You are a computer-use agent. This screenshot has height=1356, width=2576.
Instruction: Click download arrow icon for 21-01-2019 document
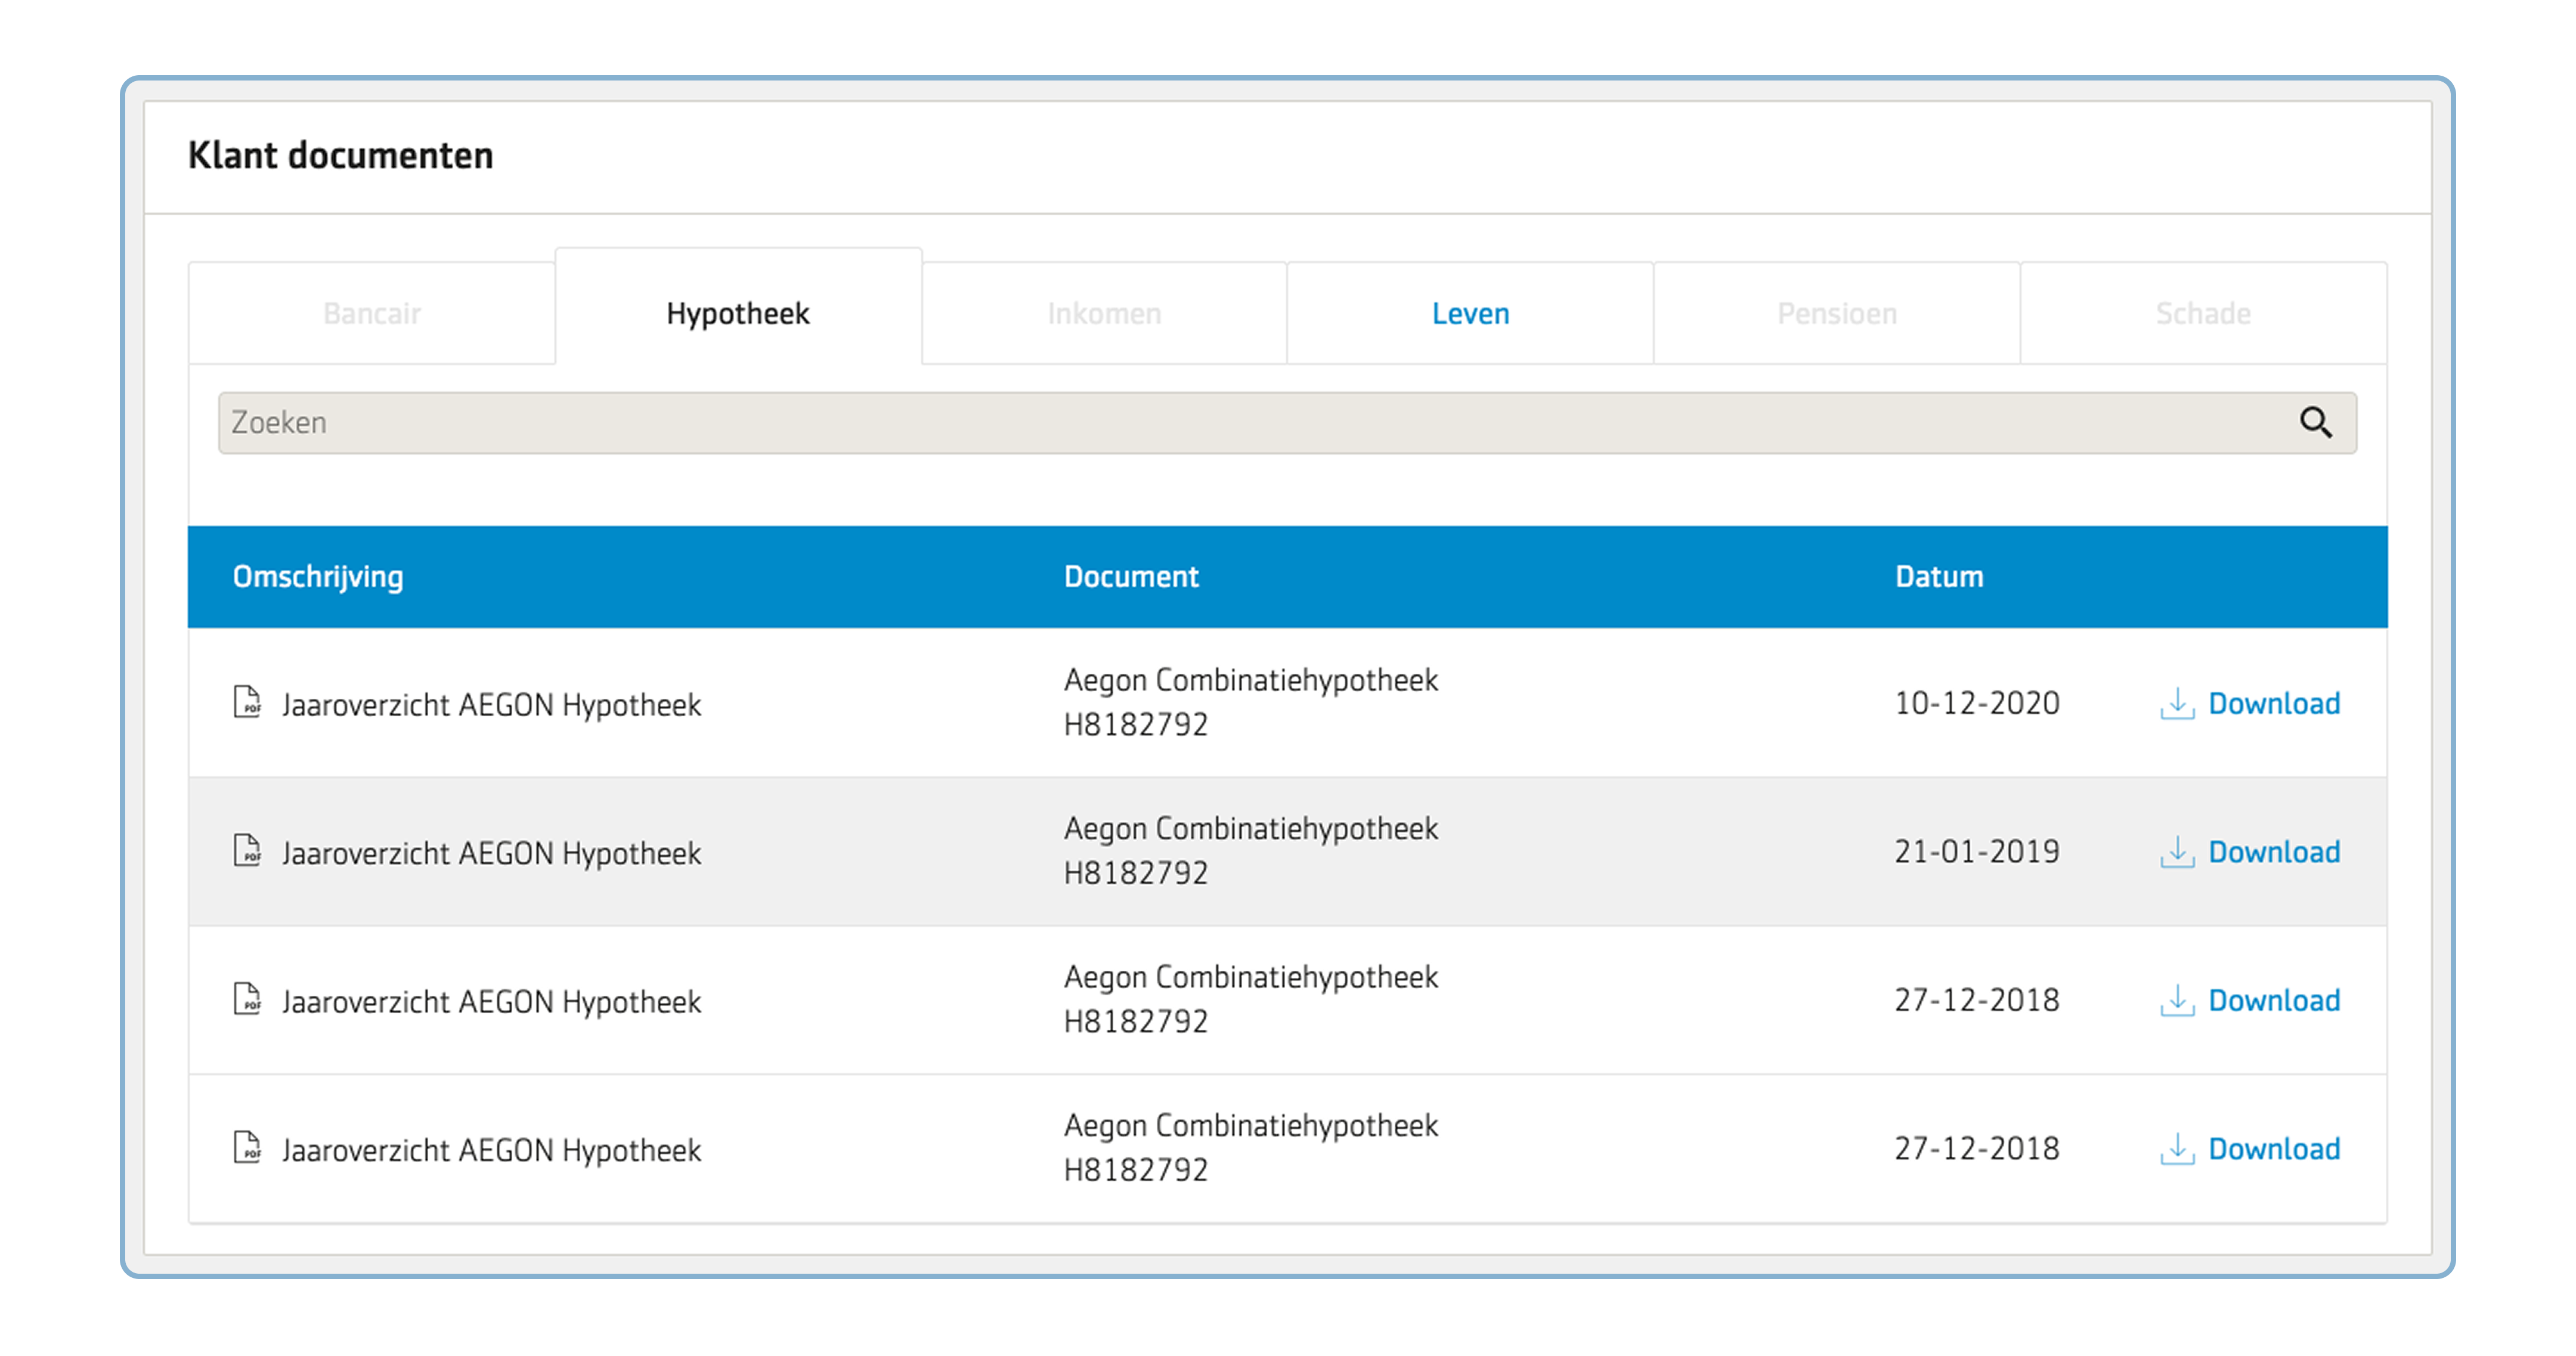pyautogui.click(x=2177, y=852)
